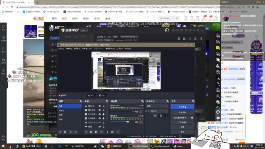Open the 工具(T) menu in OBS
Image resolution: width=265 pixels, height=149 pixels.
(120, 49)
